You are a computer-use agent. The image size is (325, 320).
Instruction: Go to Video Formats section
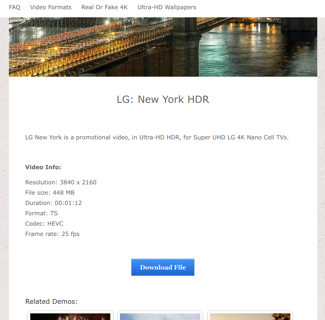click(51, 7)
